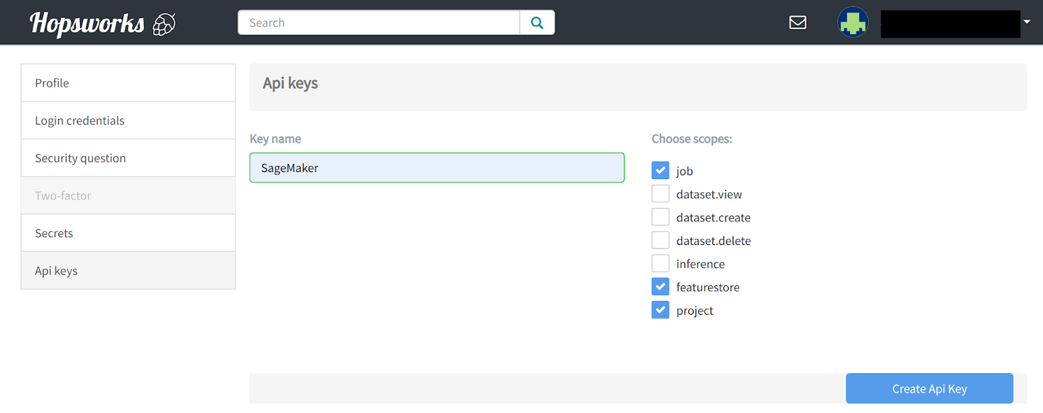This screenshot has width=1043, height=413.
Task: Select the Security question tab
Action: pos(128,158)
